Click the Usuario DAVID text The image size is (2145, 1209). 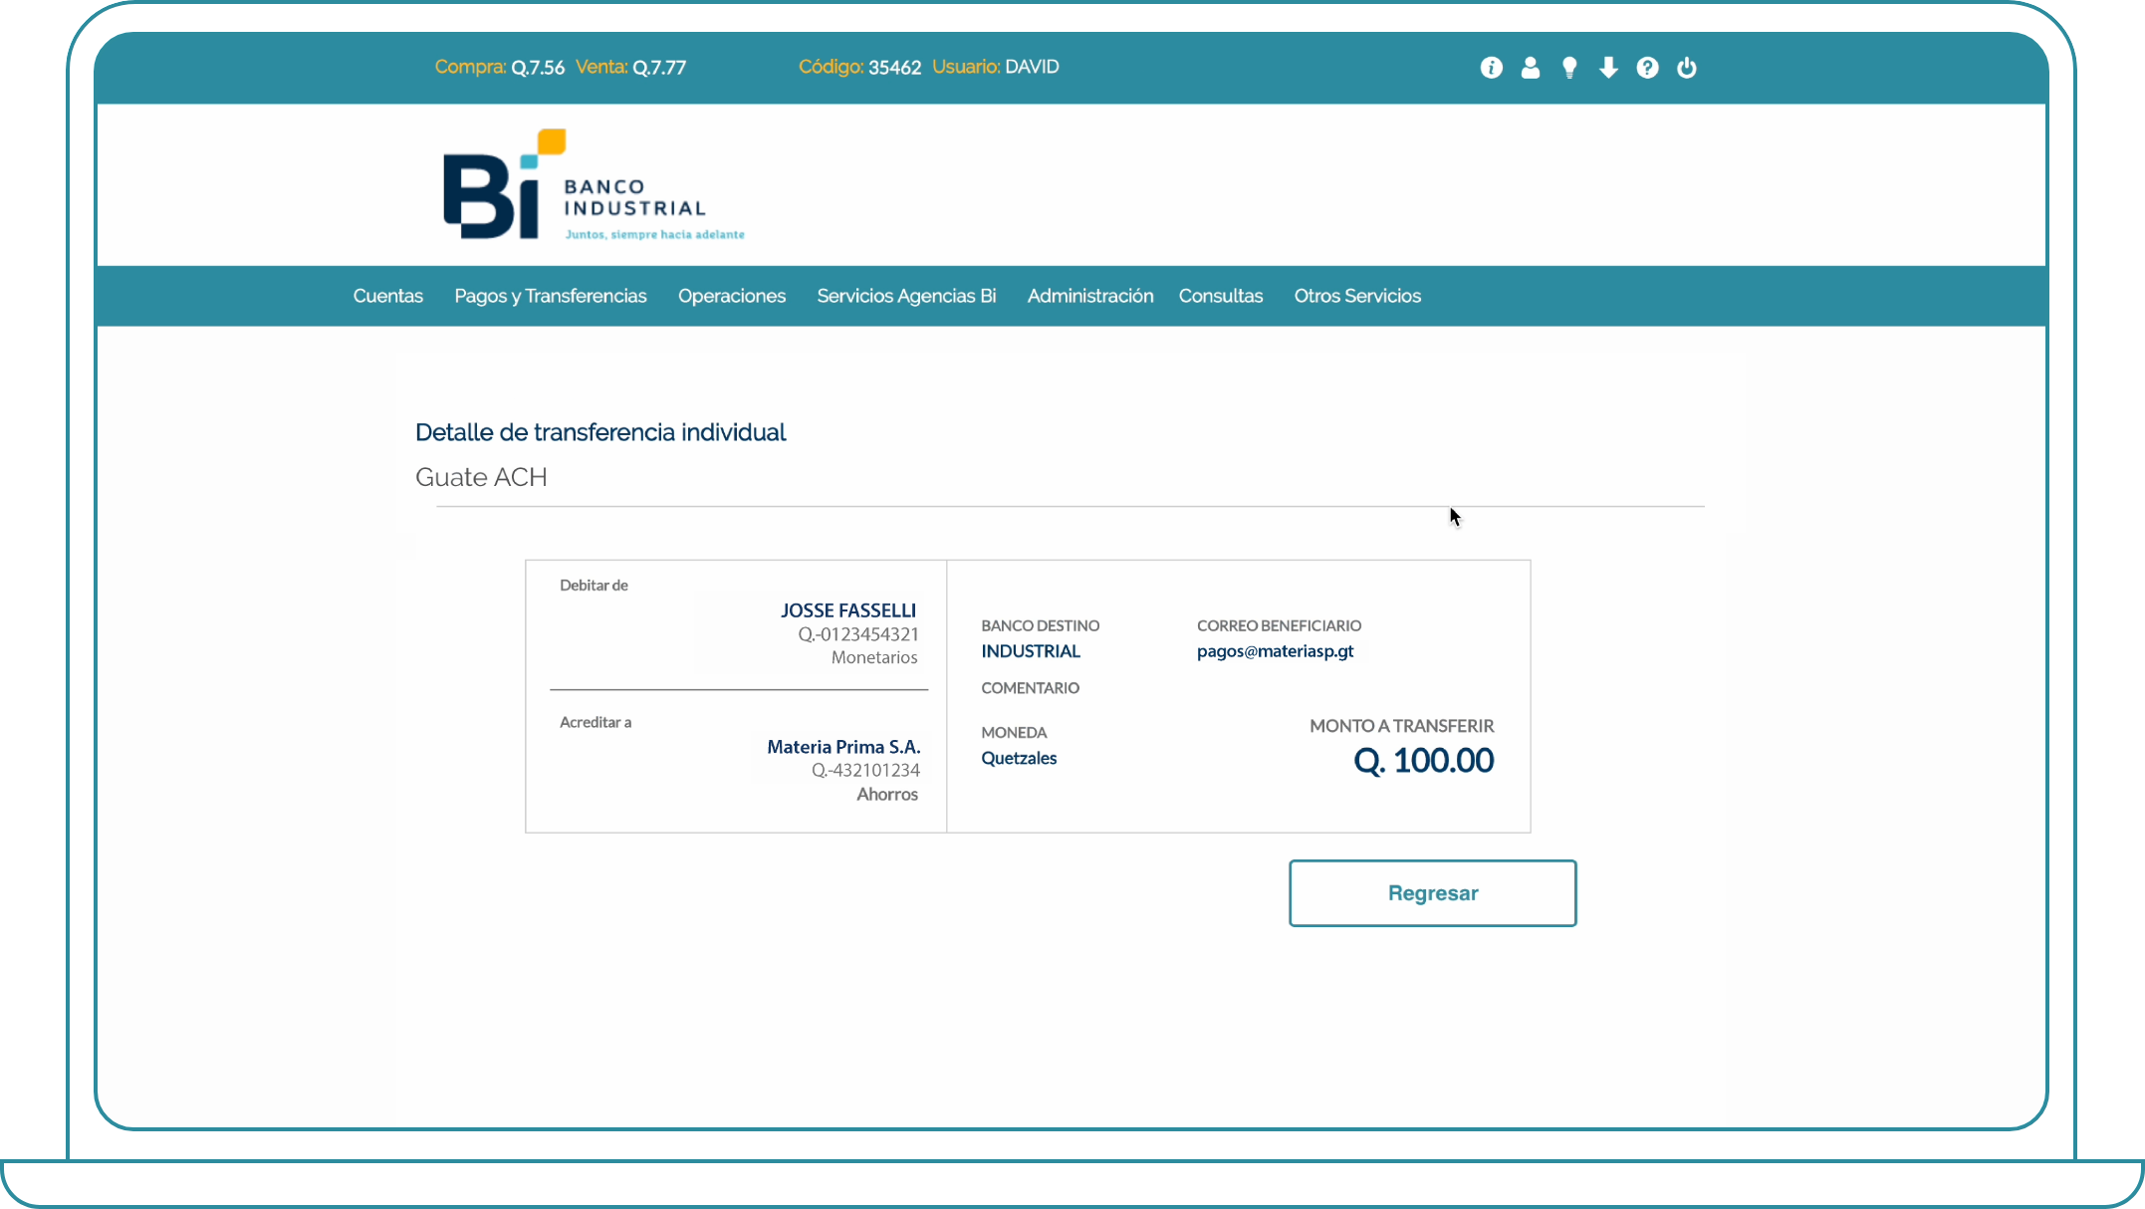pyautogui.click(x=996, y=67)
